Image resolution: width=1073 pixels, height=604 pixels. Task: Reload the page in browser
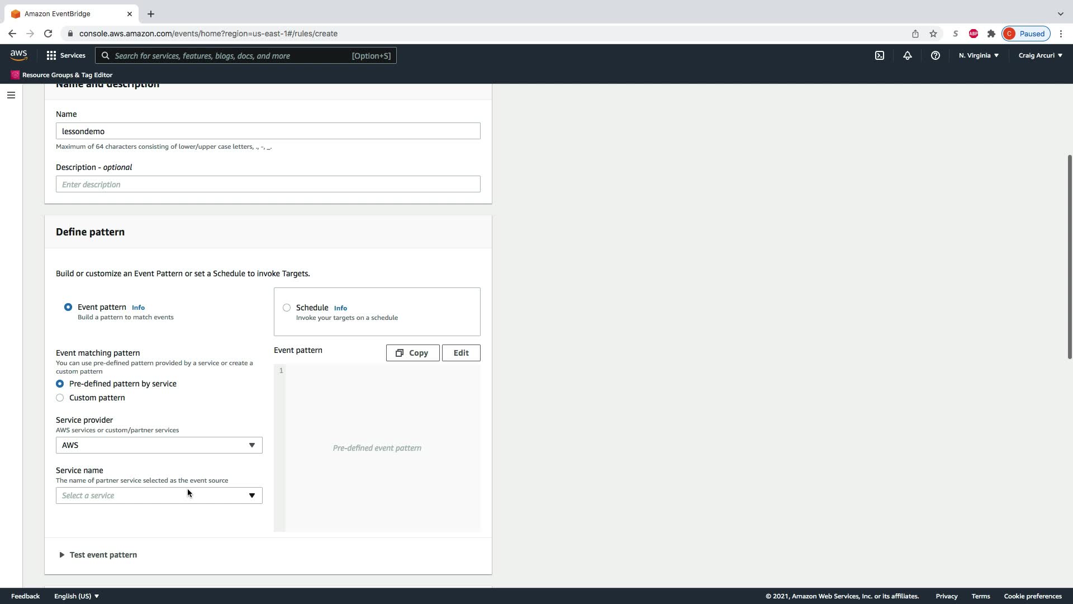[x=48, y=34]
